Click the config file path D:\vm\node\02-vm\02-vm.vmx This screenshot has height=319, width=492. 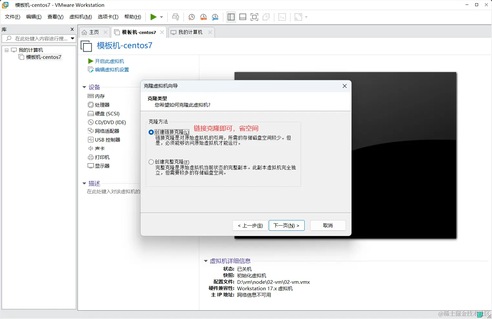[273, 282]
